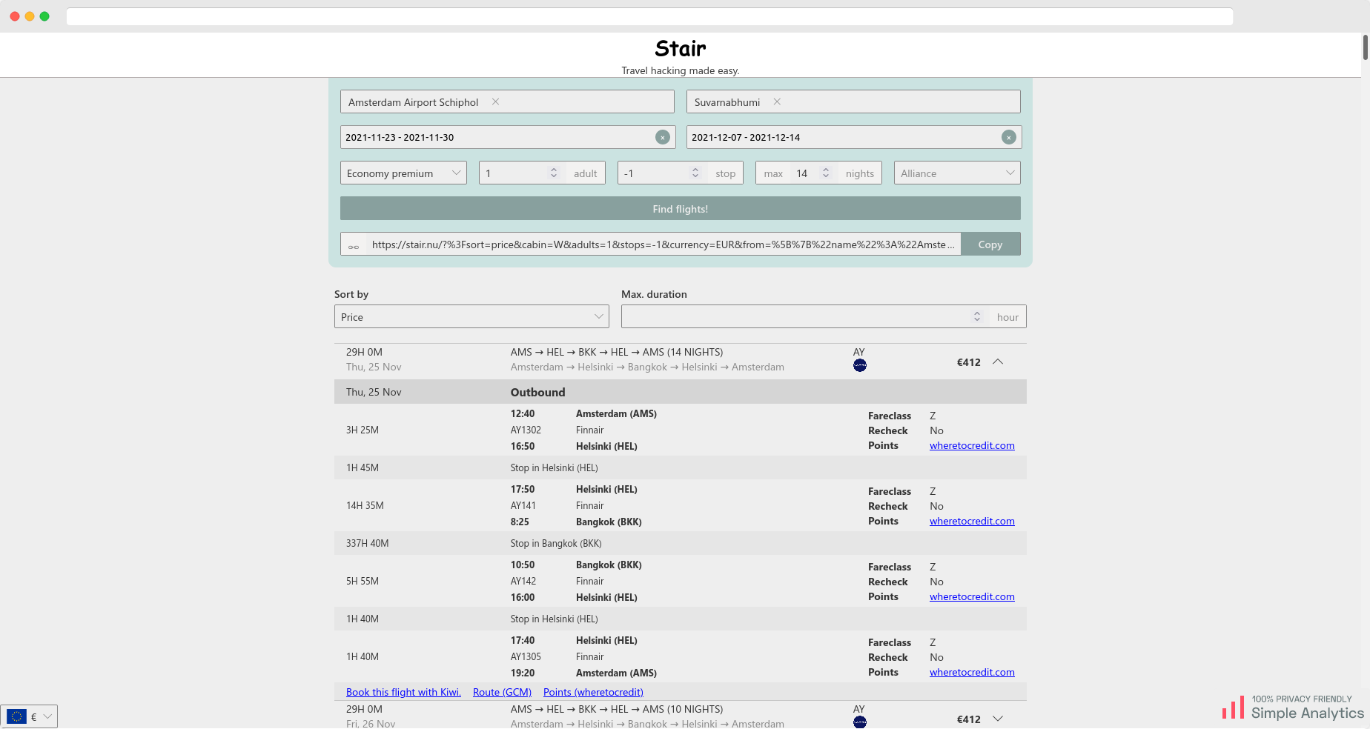Viewport: 1370px width, 729px height.
Task: Open wheretocredit.com link for flight AY1302
Action: coord(972,445)
